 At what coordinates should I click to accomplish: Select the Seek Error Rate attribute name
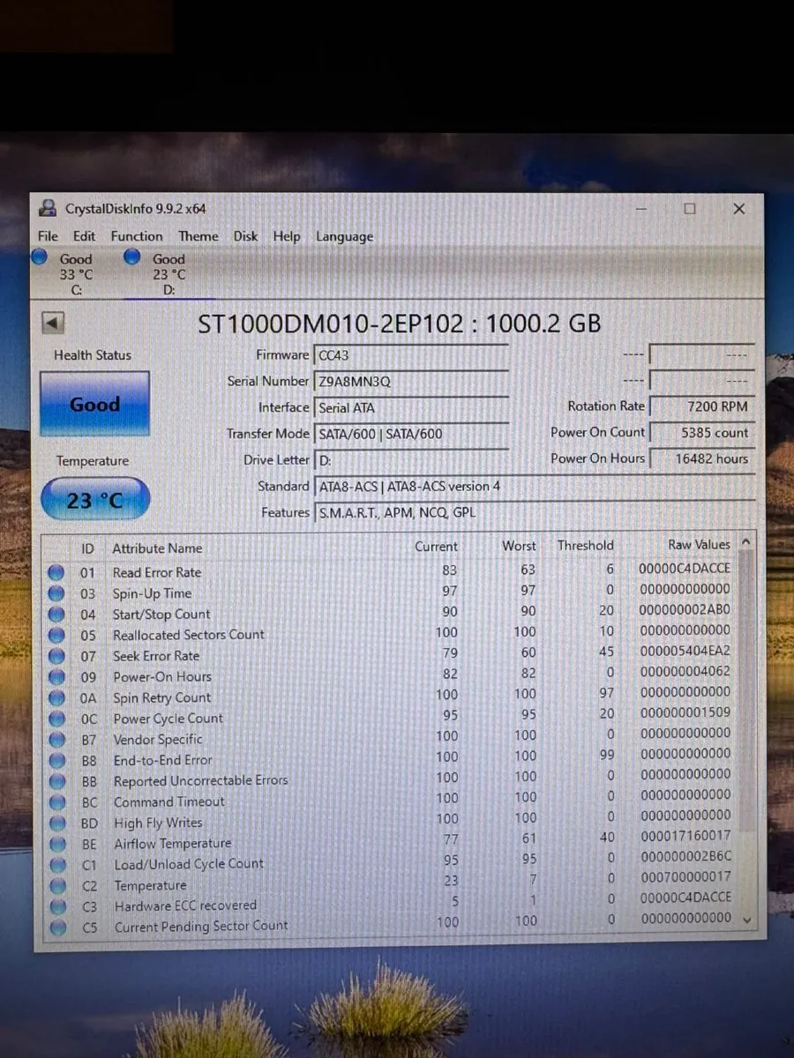[x=156, y=656]
